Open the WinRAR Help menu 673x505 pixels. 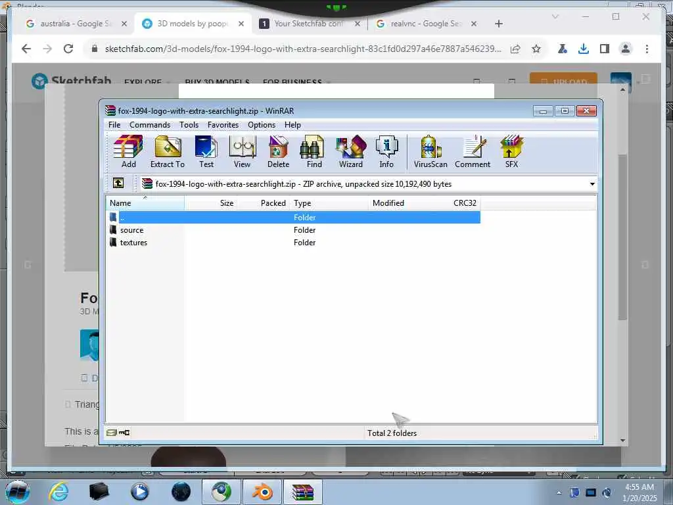coord(292,125)
